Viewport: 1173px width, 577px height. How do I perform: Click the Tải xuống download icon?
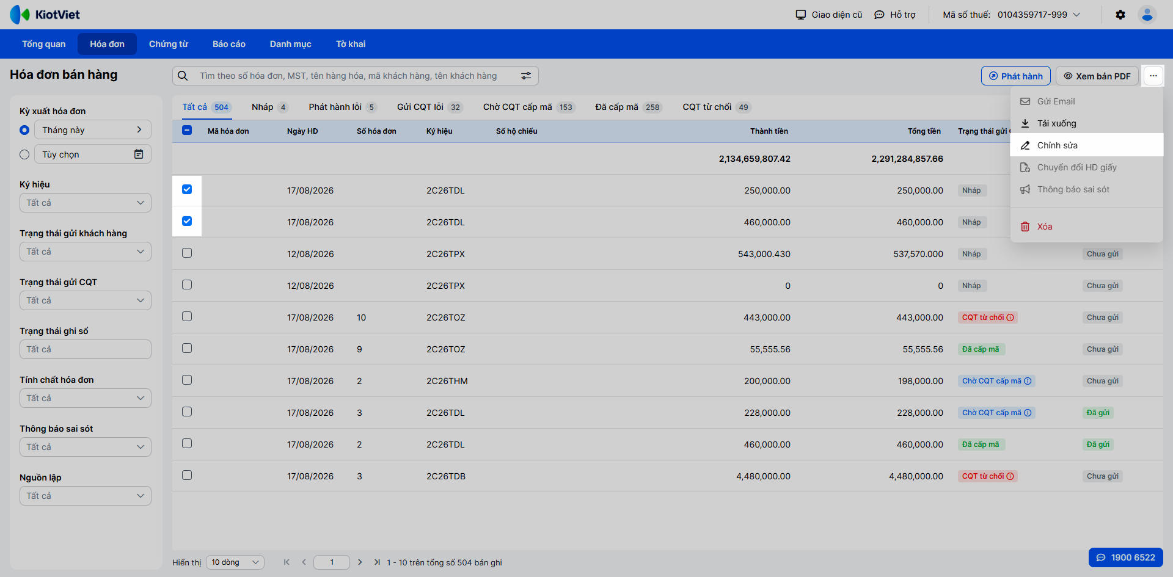1025,123
